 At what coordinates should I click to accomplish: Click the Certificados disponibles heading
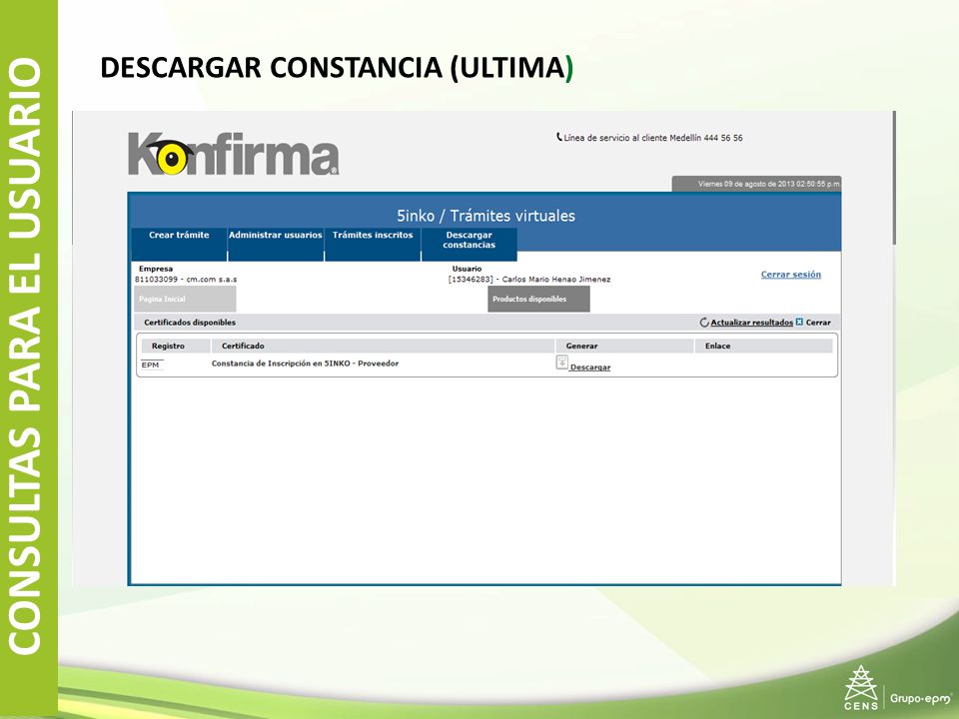[x=190, y=323]
